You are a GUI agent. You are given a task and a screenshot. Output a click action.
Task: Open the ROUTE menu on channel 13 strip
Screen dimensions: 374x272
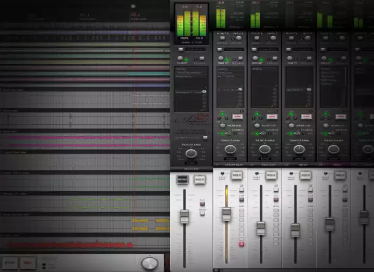pos(291,38)
